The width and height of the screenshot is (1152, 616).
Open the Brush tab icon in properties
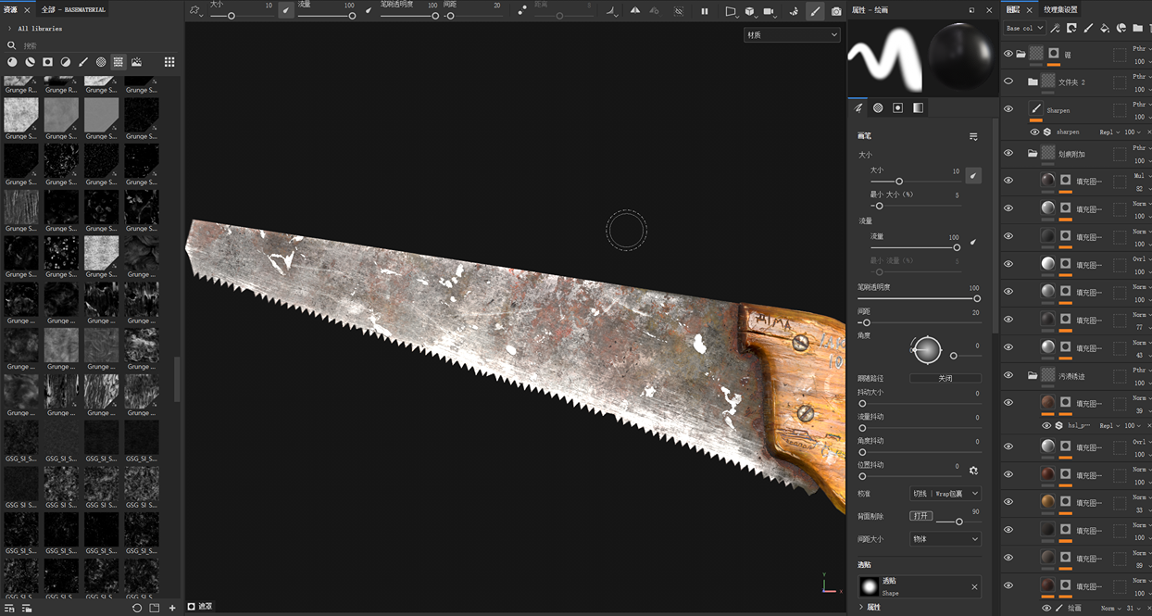point(858,107)
